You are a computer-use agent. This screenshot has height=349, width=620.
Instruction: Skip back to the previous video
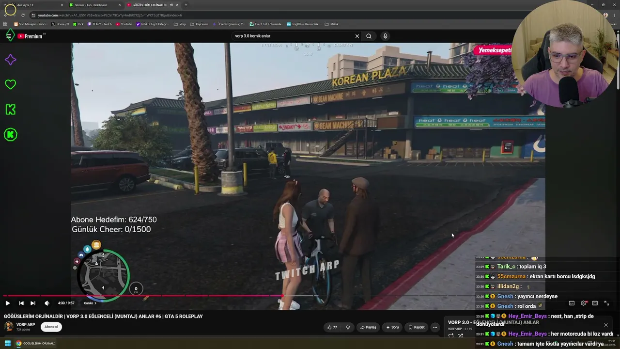[x=21, y=303]
